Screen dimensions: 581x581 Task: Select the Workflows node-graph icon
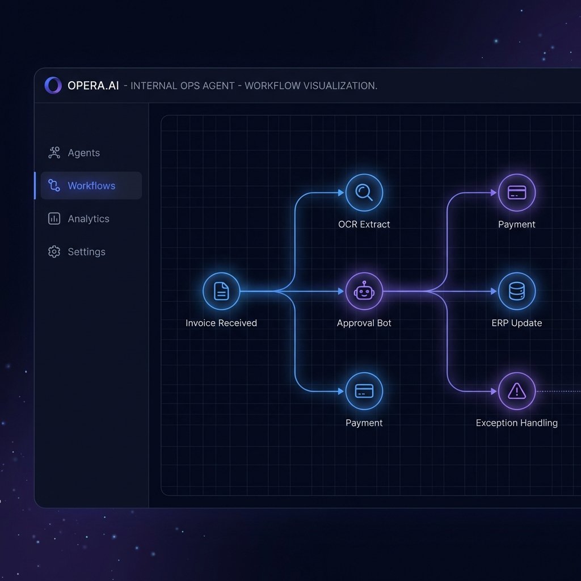coord(54,186)
